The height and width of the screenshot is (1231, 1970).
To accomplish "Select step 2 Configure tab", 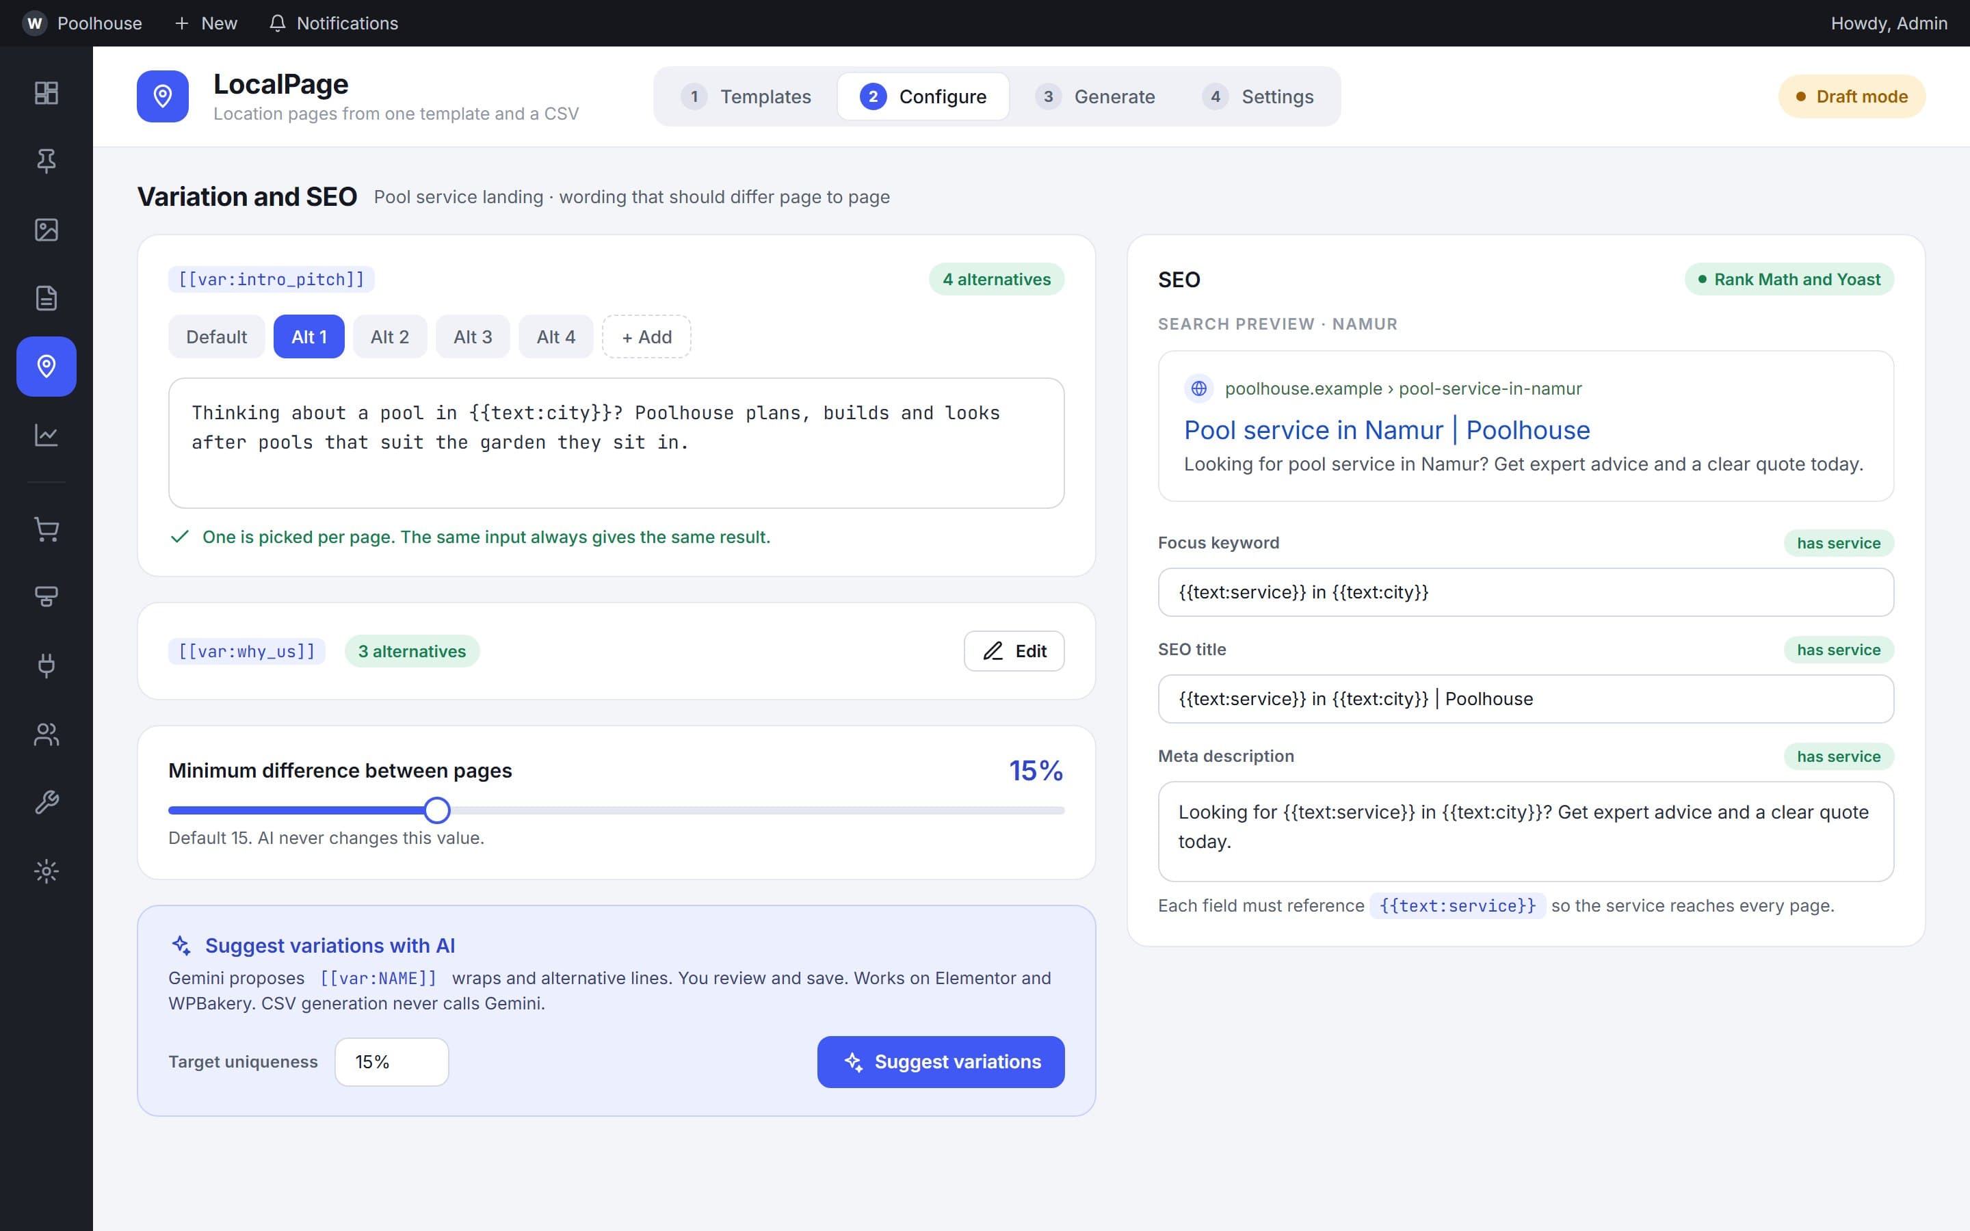I will [923, 96].
